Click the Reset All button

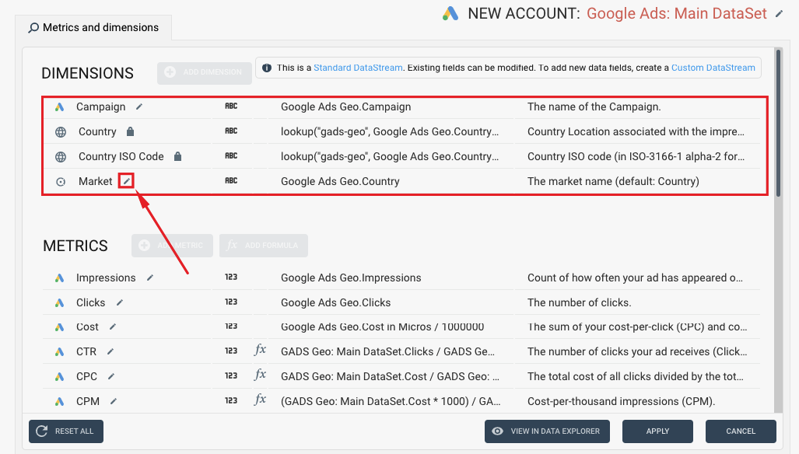[66, 431]
